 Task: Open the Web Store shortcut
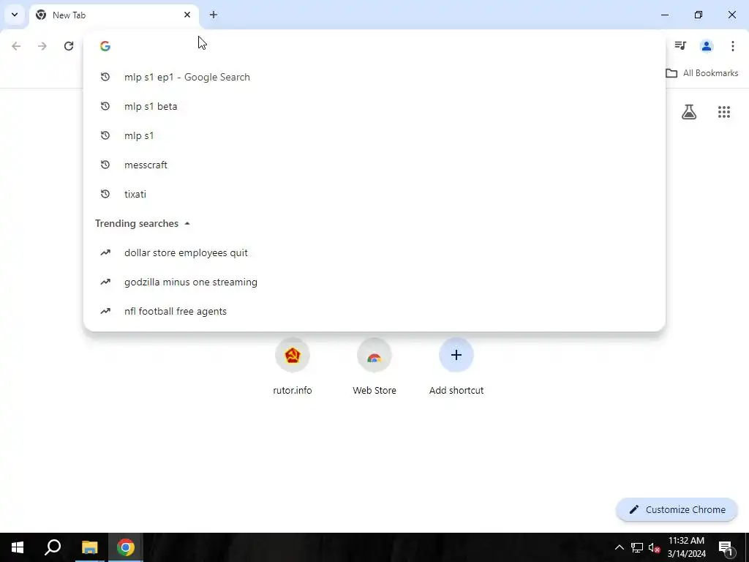coord(374,367)
